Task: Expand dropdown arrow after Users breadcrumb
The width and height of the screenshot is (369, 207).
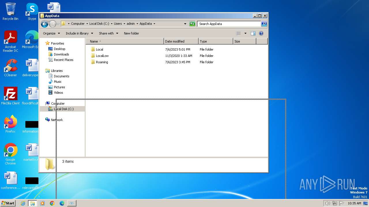Action: [124, 24]
